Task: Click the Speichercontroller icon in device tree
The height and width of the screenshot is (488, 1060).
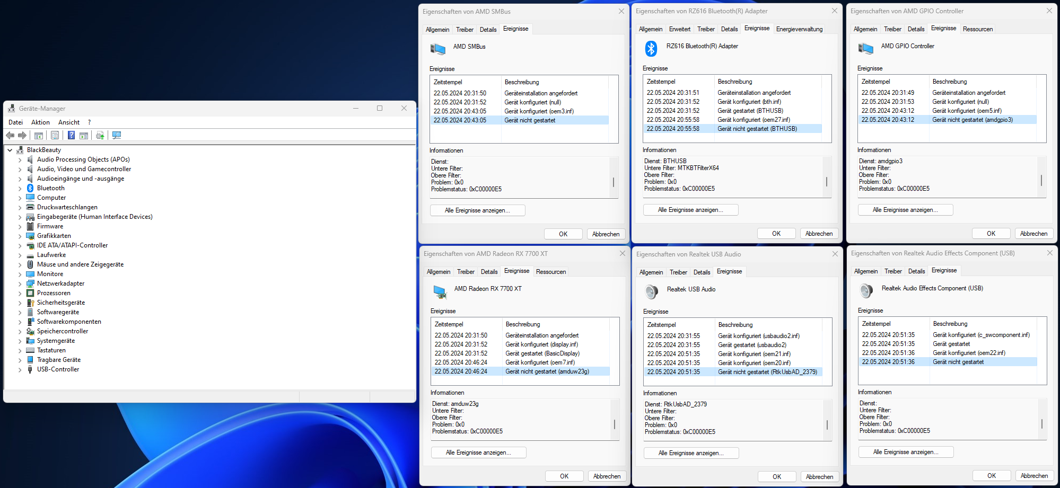Action: (x=30, y=331)
